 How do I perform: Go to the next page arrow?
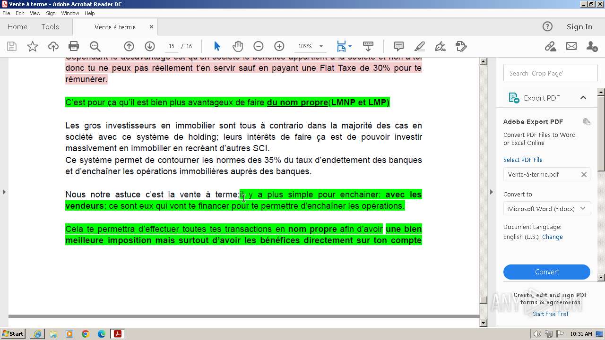(x=150, y=46)
